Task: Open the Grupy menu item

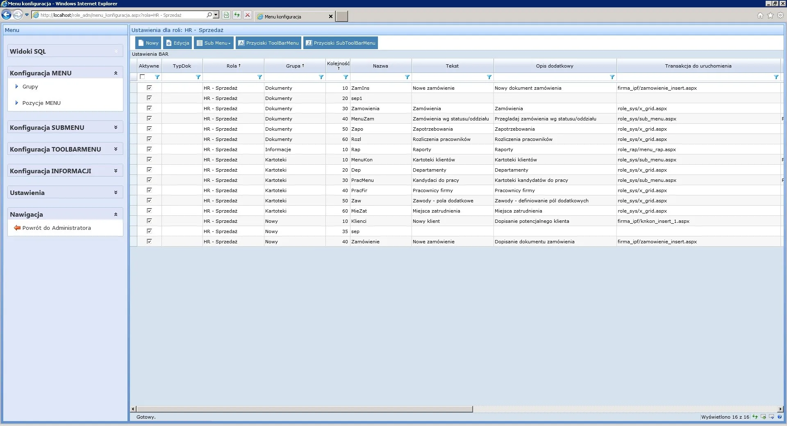Action: [x=30, y=86]
